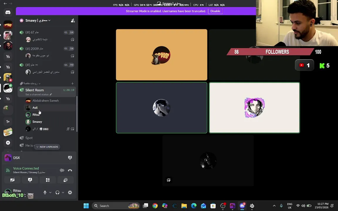Open voice channel (#) 2009
Viewport: 338px width, 211px height.
[x=47, y=49]
